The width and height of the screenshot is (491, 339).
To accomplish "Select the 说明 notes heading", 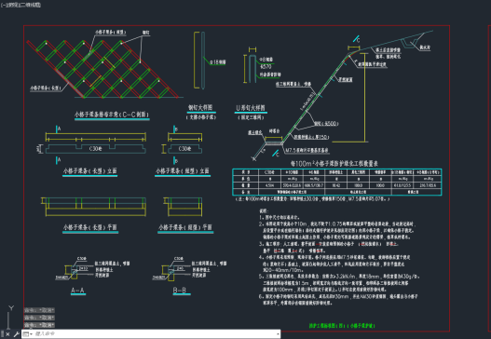I will 264,211.
